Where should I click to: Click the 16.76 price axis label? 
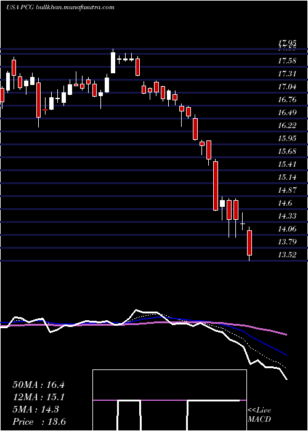click(287, 100)
